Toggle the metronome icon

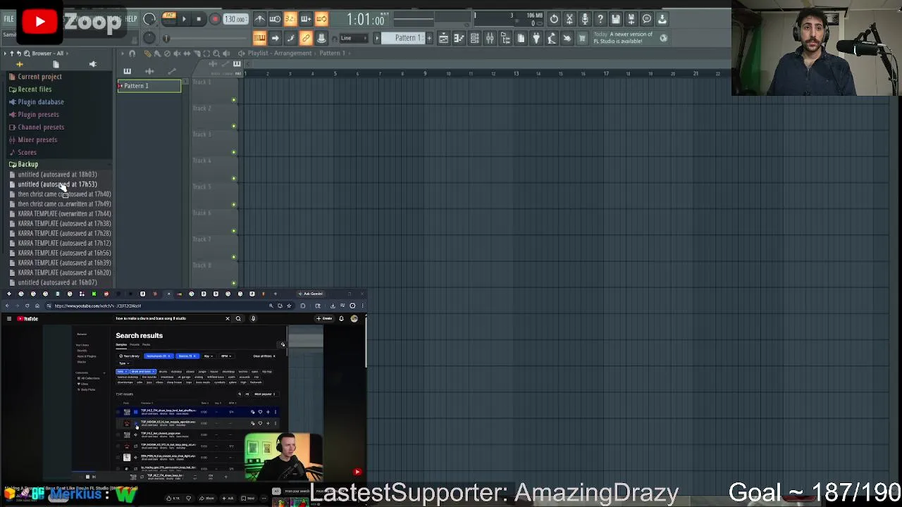259,19
